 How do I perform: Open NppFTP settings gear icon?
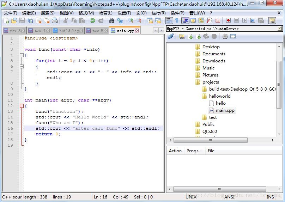pyautogui.click(x=225, y=36)
